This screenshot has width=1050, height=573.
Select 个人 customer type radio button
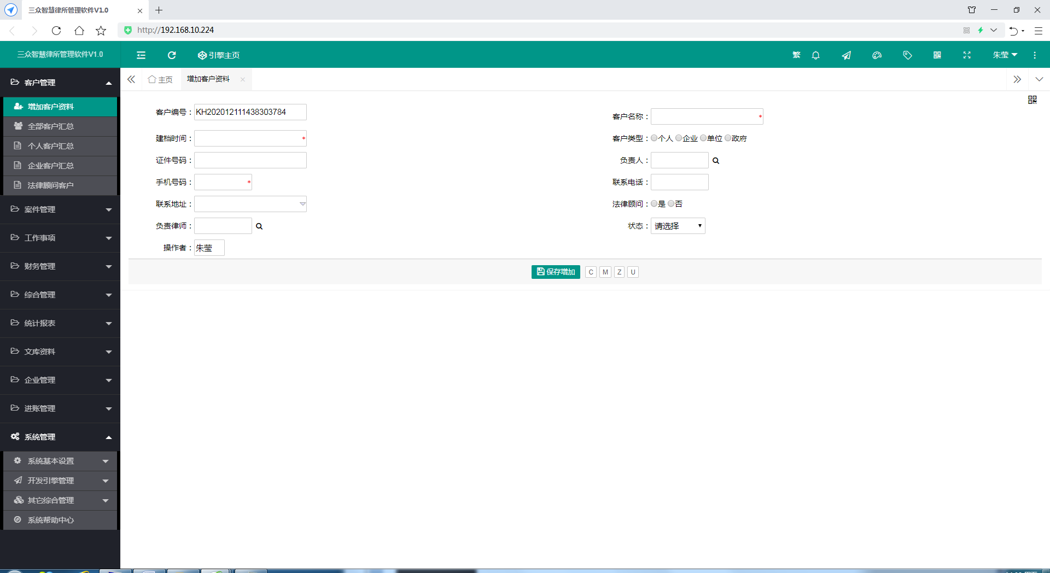[x=654, y=138]
